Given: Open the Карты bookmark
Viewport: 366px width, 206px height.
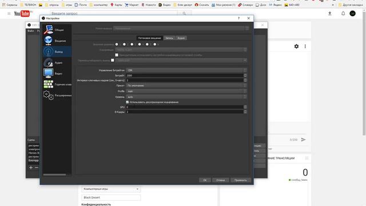Looking at the screenshot, I should pos(117,5).
